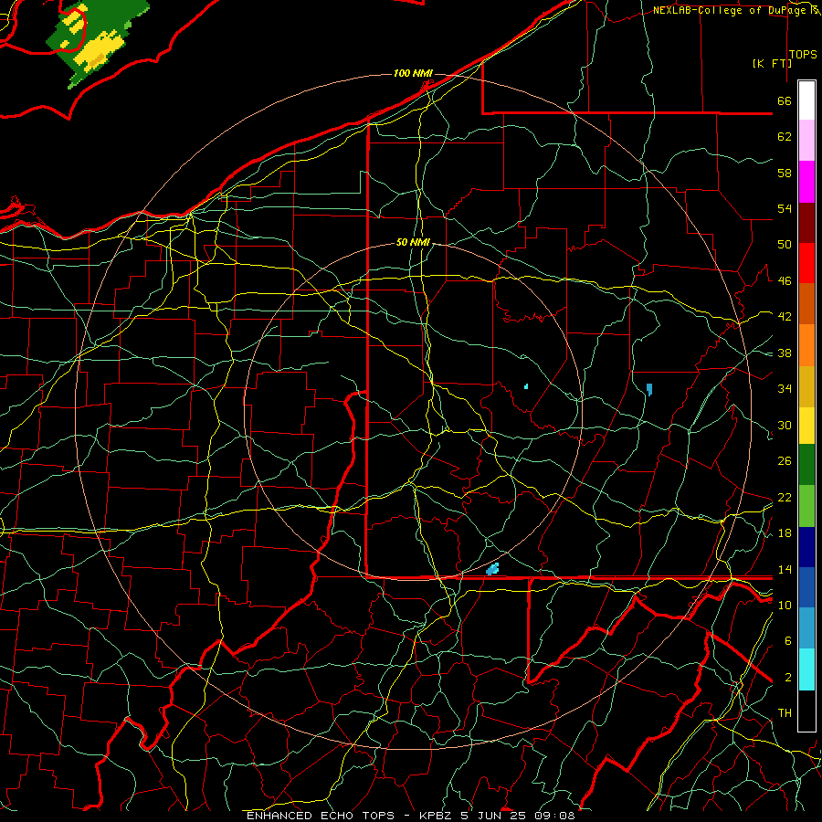The height and width of the screenshot is (822, 822).
Task: Click the dark maroon legend swatch
Action: click(806, 223)
